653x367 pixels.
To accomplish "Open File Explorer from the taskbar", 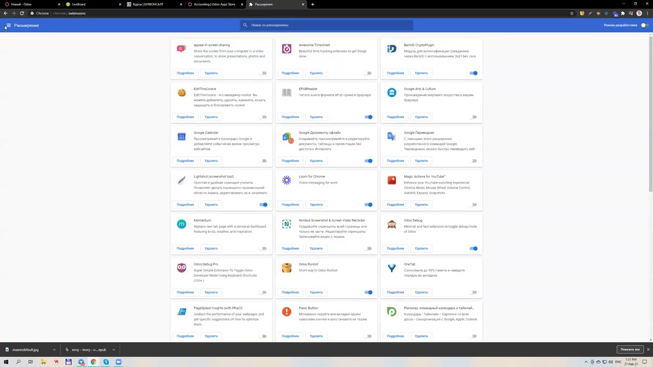I will point(43,362).
